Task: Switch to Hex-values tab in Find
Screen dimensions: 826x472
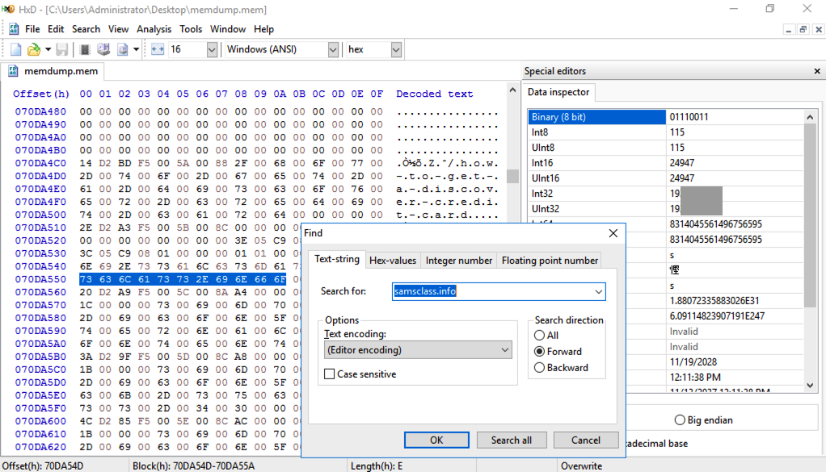Action: [x=393, y=260]
